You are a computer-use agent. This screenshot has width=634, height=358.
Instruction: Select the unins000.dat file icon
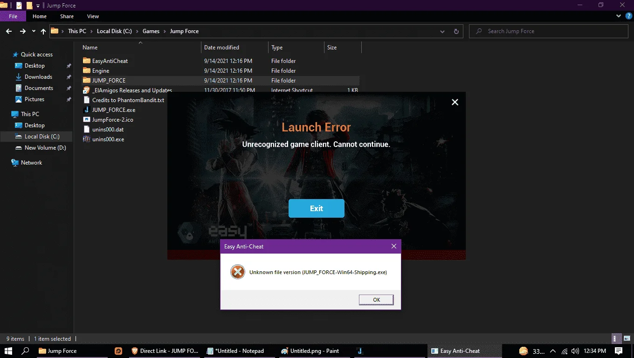tap(86, 130)
